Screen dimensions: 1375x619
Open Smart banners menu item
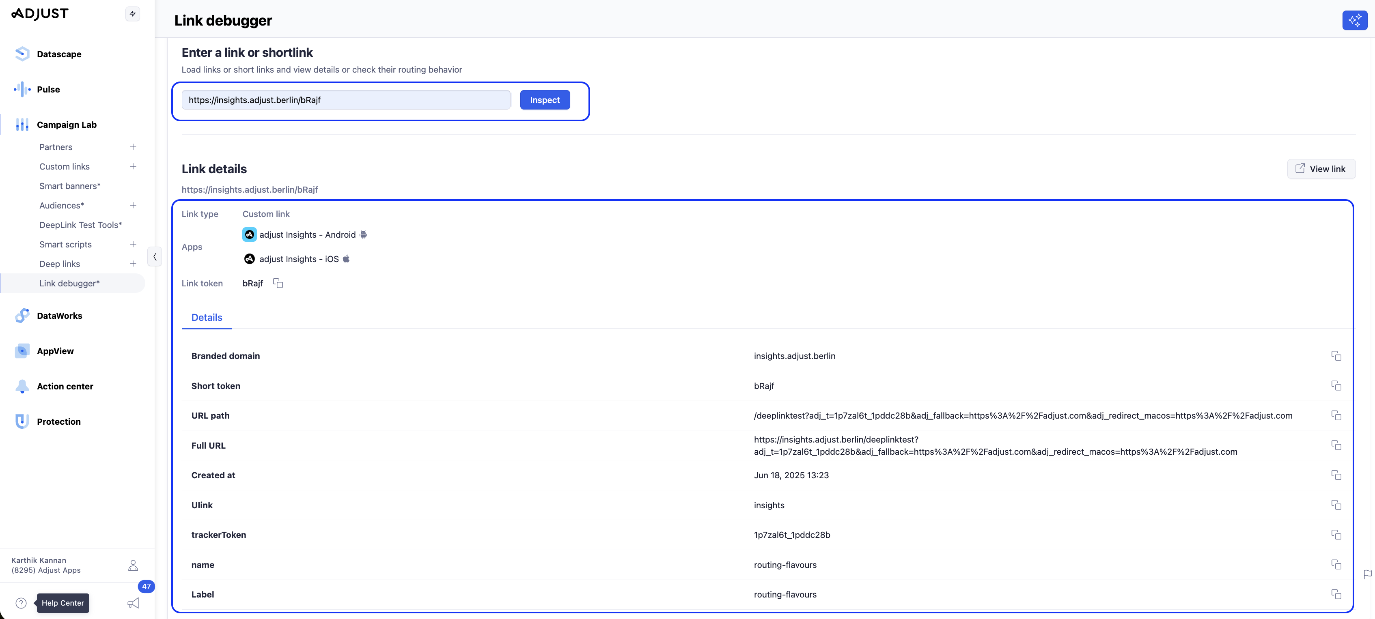pos(70,186)
